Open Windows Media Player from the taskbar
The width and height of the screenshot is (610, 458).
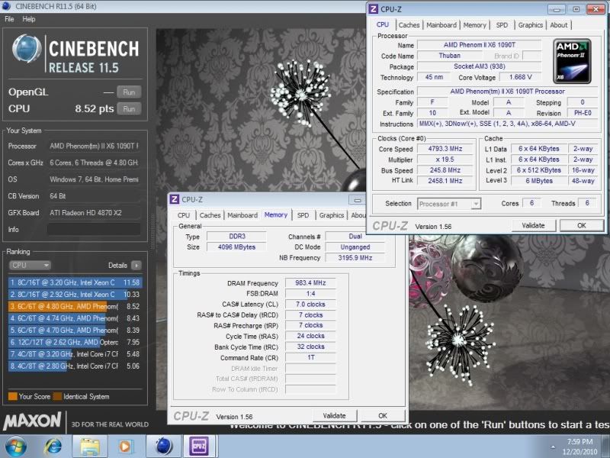125,447
